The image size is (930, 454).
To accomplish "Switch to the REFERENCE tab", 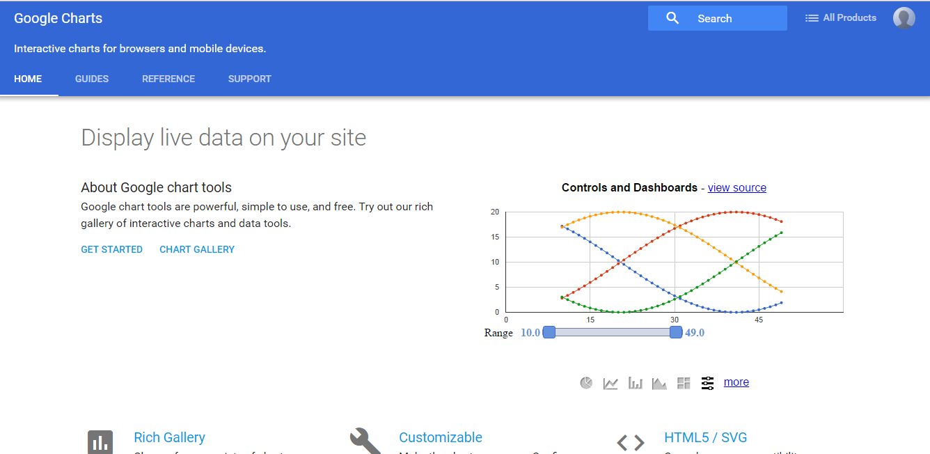I will (168, 79).
